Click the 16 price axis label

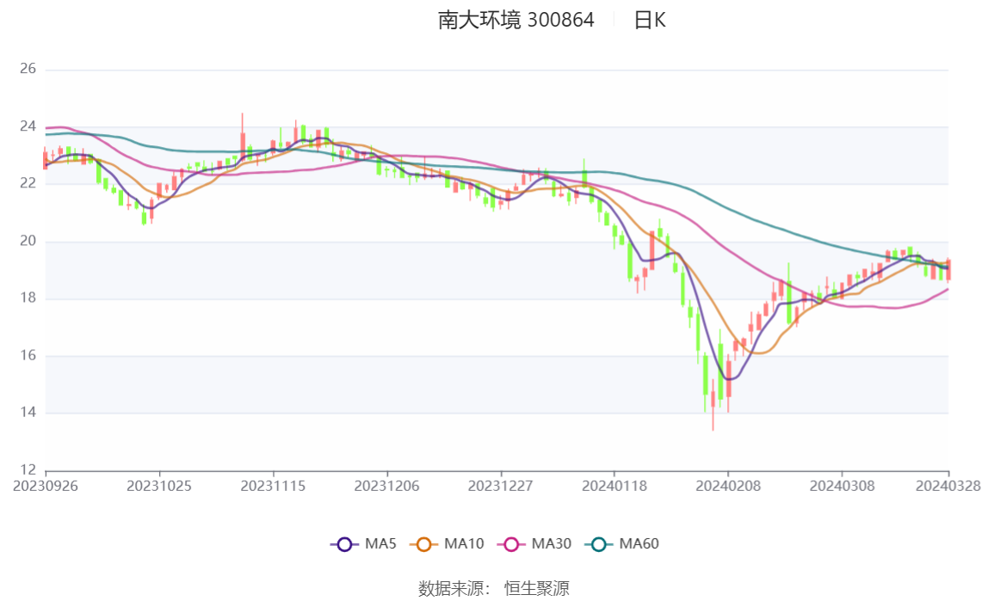[28, 356]
